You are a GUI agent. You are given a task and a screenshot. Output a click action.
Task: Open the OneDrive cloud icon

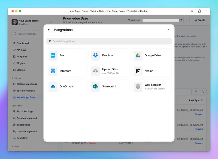click(x=53, y=87)
